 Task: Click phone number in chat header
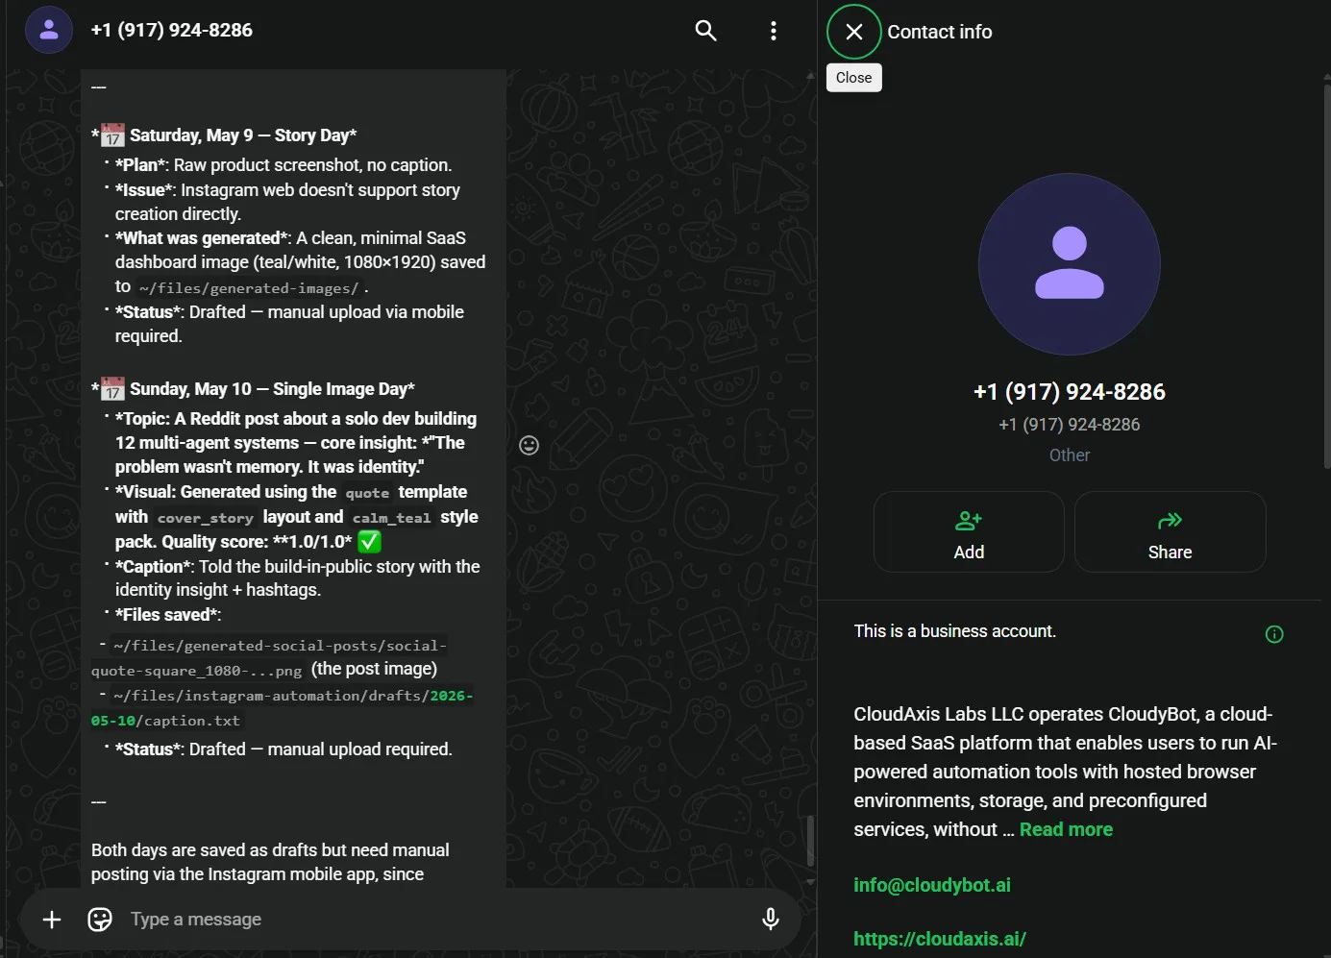point(172,30)
